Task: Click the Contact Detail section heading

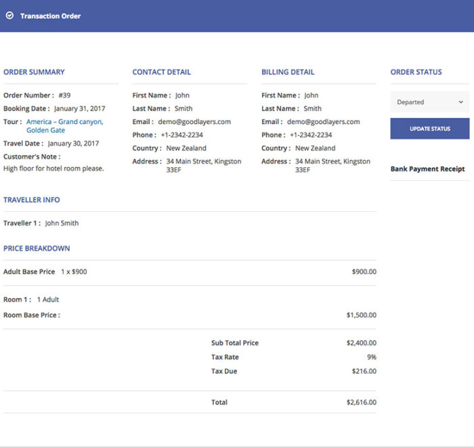Action: coord(161,72)
